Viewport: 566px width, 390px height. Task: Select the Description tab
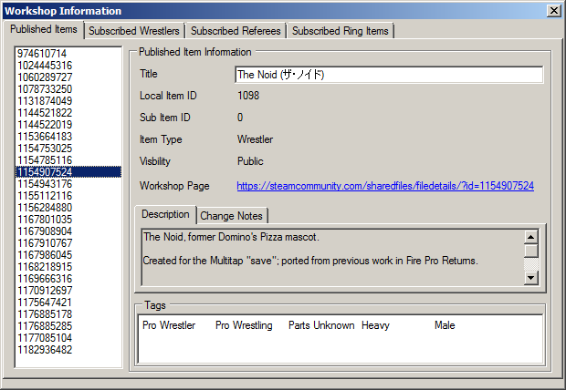165,215
